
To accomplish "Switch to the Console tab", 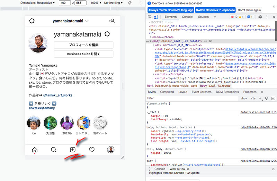I will (x=187, y=17).
